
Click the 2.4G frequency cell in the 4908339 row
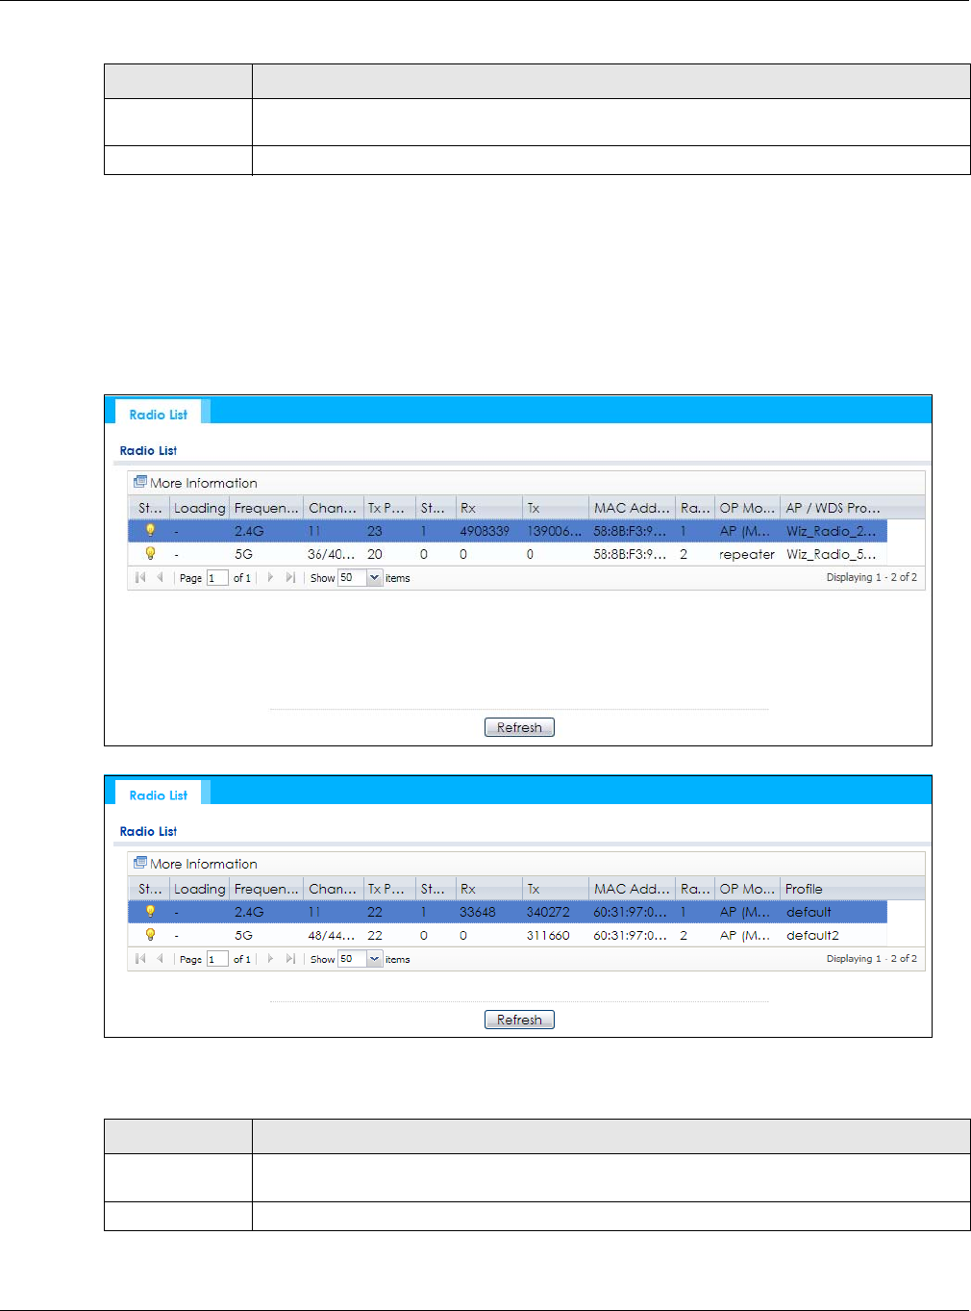click(x=249, y=531)
